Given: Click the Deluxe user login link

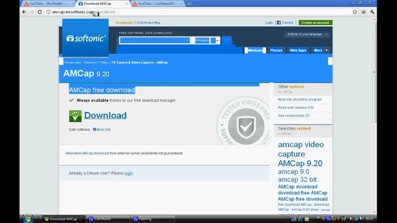Looking at the screenshot, I should click(128, 173).
